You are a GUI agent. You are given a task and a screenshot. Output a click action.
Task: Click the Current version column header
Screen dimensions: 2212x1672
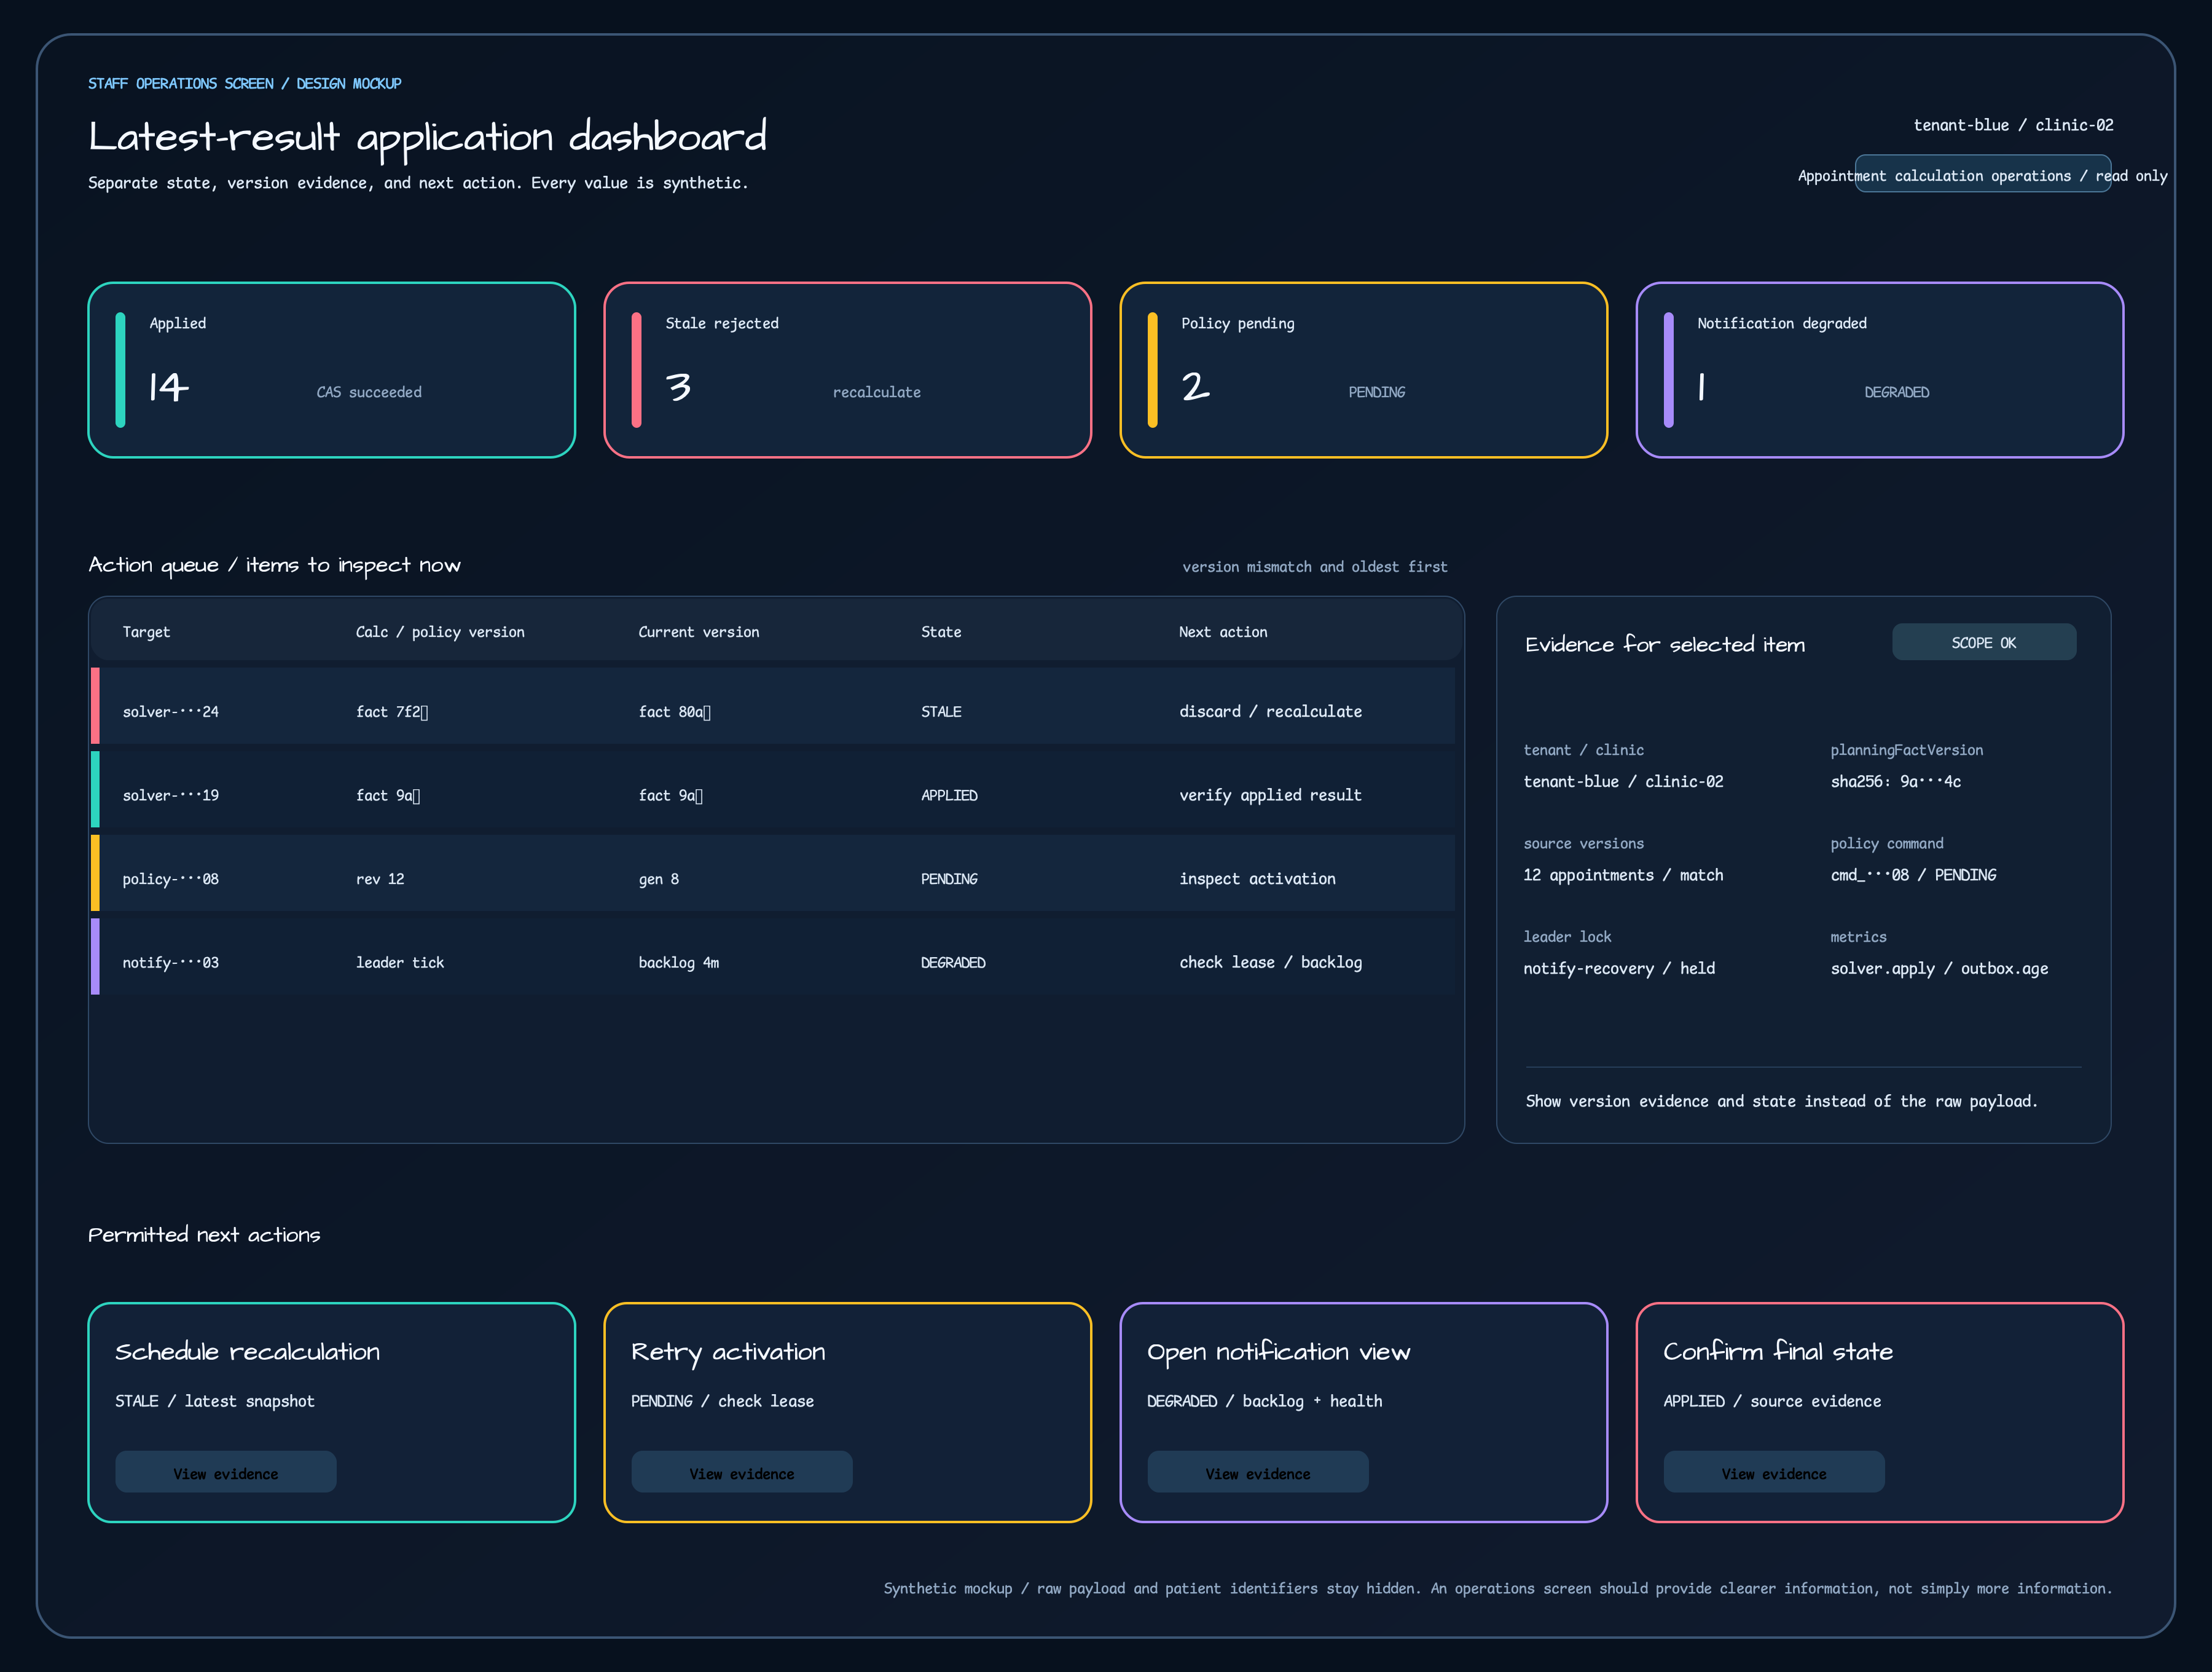(x=699, y=633)
